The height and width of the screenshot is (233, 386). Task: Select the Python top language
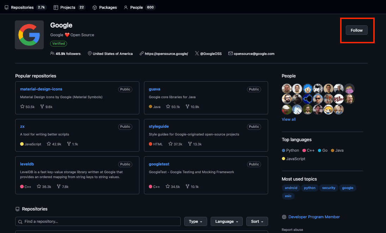pos(290,150)
